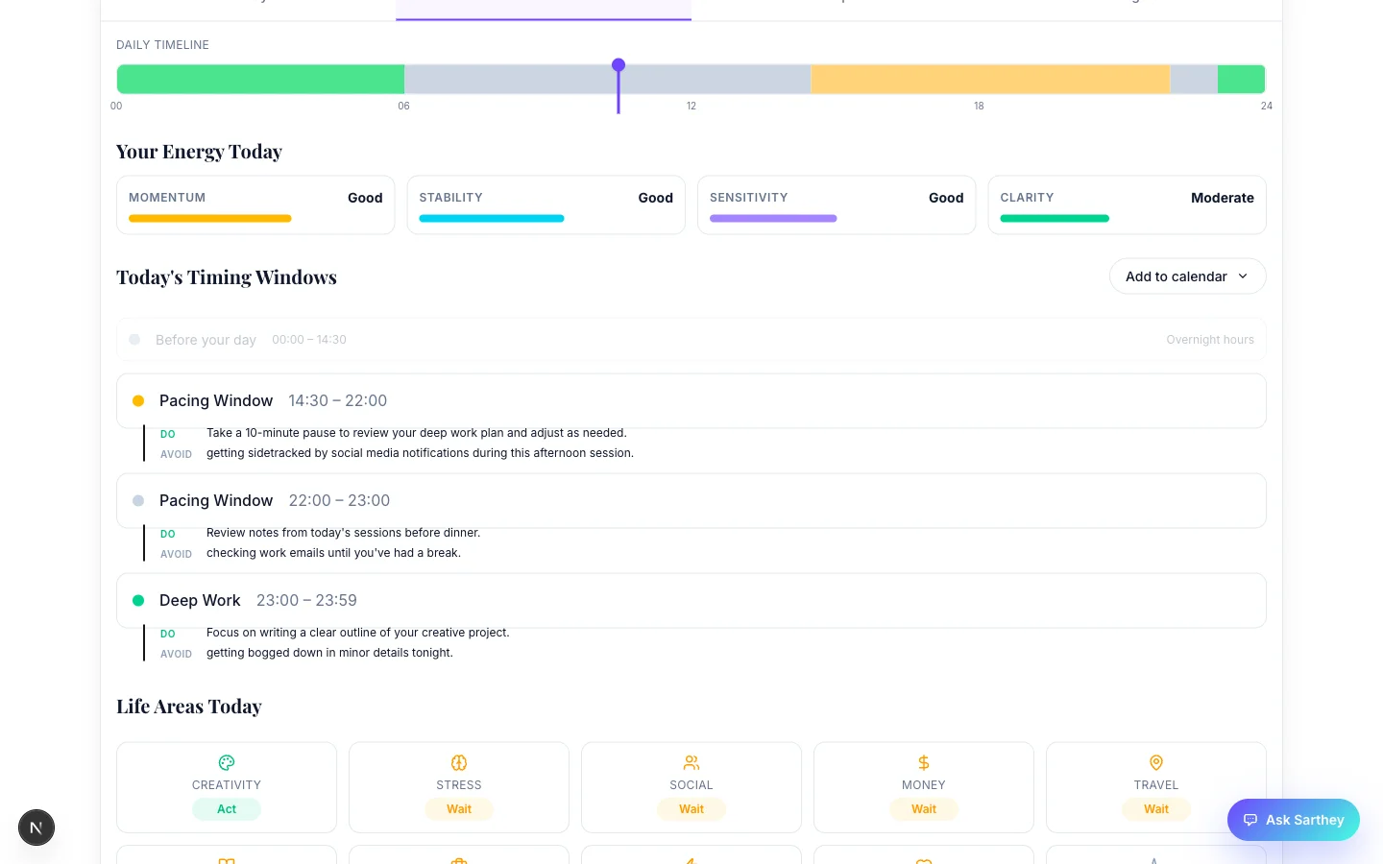Select the Creativity palette icon
This screenshot has height=864, width=1383.
point(226,762)
